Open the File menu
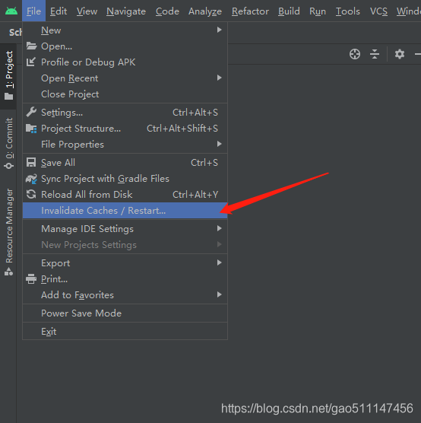This screenshot has height=423, width=421. coord(33,11)
